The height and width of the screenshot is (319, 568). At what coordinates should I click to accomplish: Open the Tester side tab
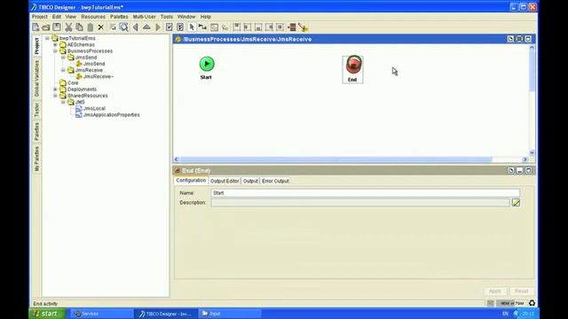pos(36,110)
